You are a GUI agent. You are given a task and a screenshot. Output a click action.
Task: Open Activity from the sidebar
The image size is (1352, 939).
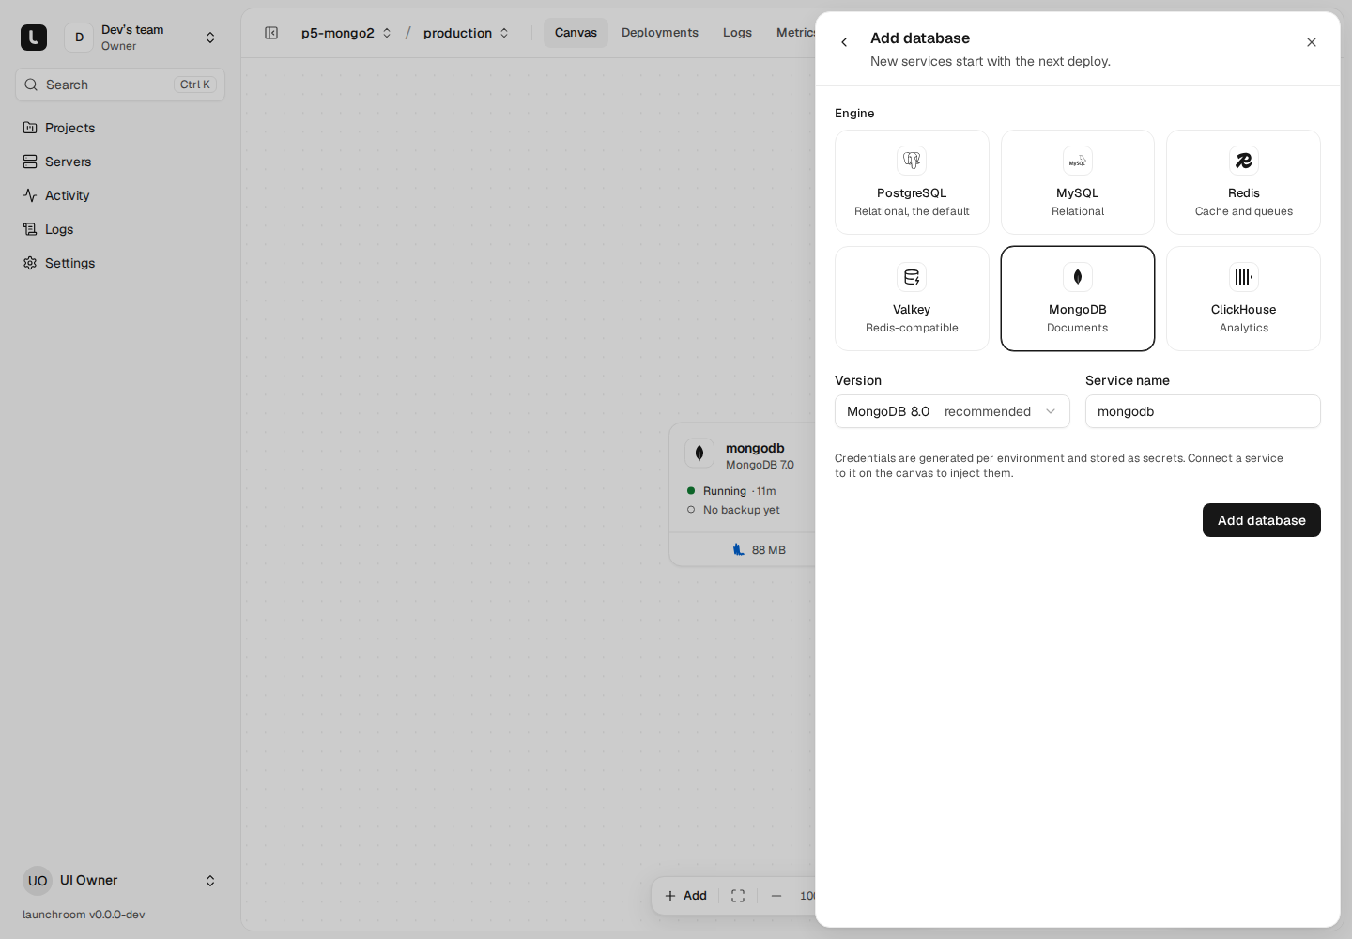(120, 195)
